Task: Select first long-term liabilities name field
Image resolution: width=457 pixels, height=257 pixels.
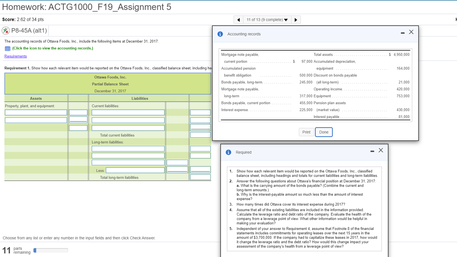Action: pos(128,149)
